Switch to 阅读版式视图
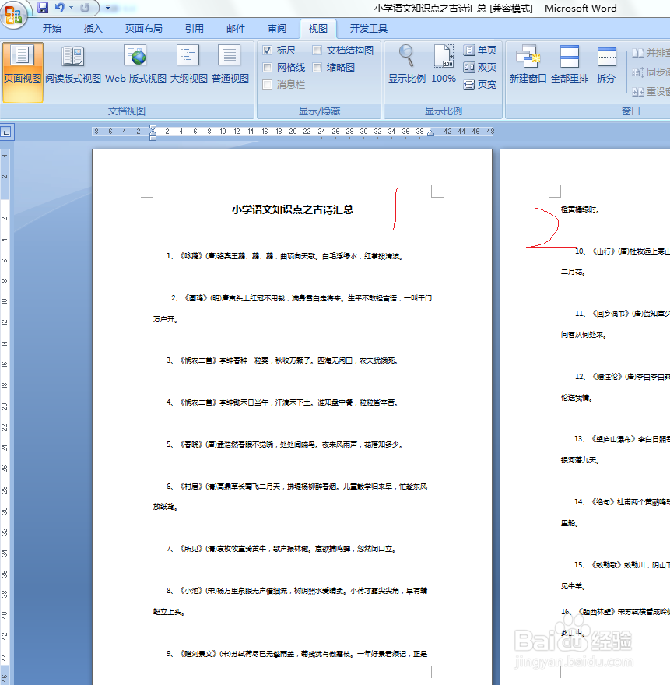 coord(73,65)
